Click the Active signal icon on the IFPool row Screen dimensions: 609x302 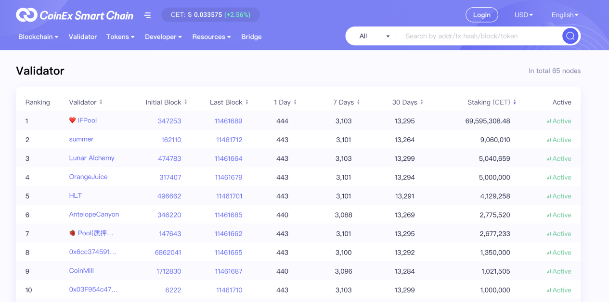click(x=549, y=121)
